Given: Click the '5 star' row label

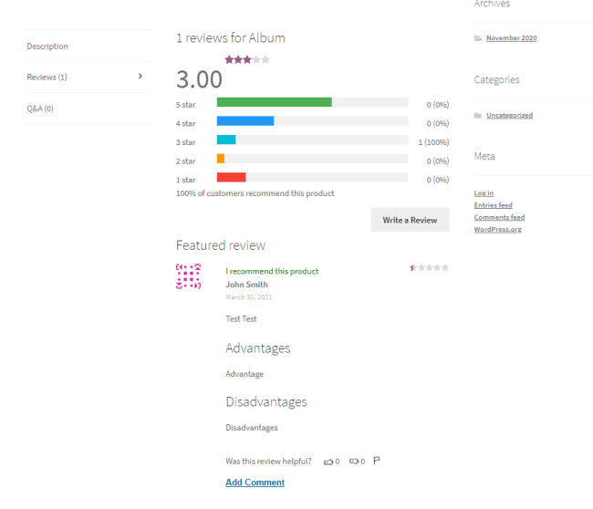Looking at the screenshot, I should tap(186, 105).
